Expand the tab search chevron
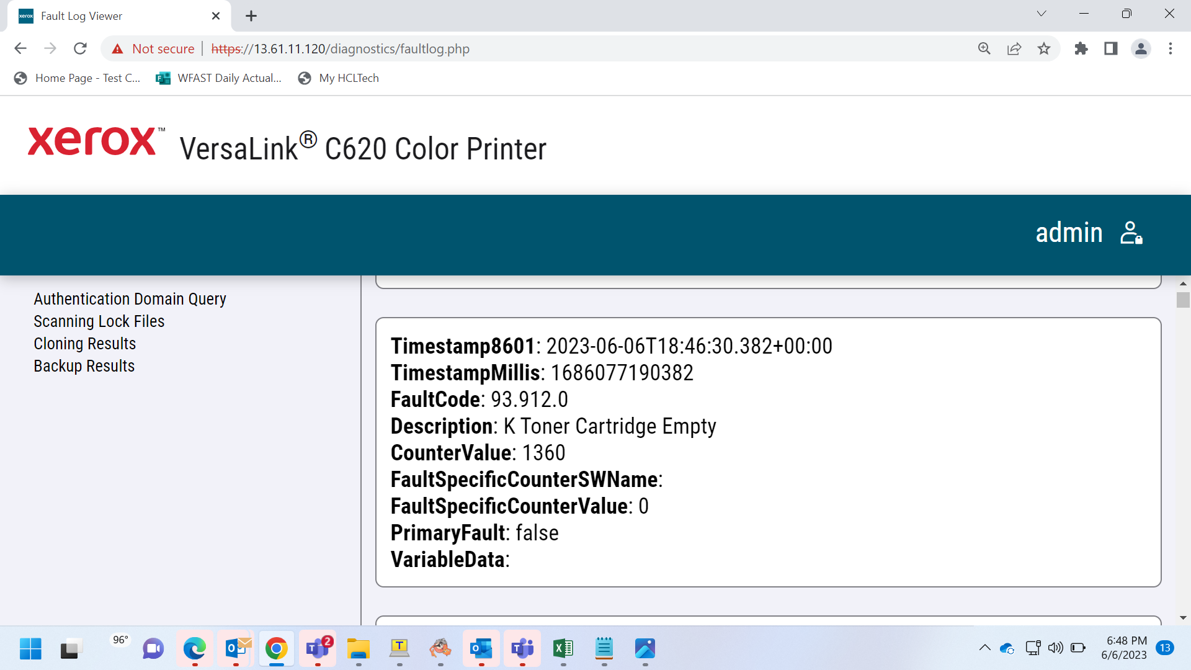 click(1042, 14)
